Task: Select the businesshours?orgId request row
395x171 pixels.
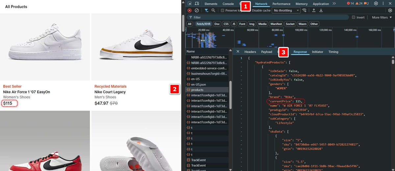Action: tap(207, 73)
